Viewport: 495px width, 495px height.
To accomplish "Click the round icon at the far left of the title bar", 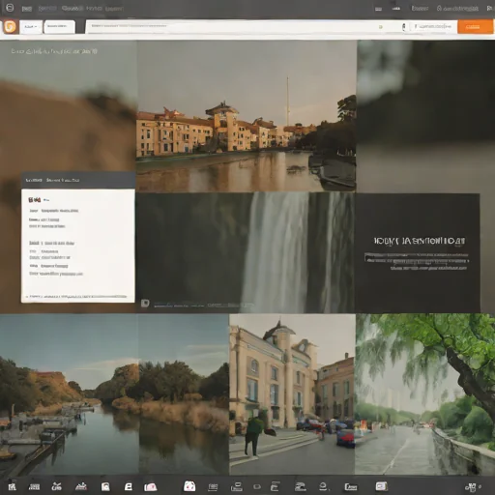I will point(10,8).
